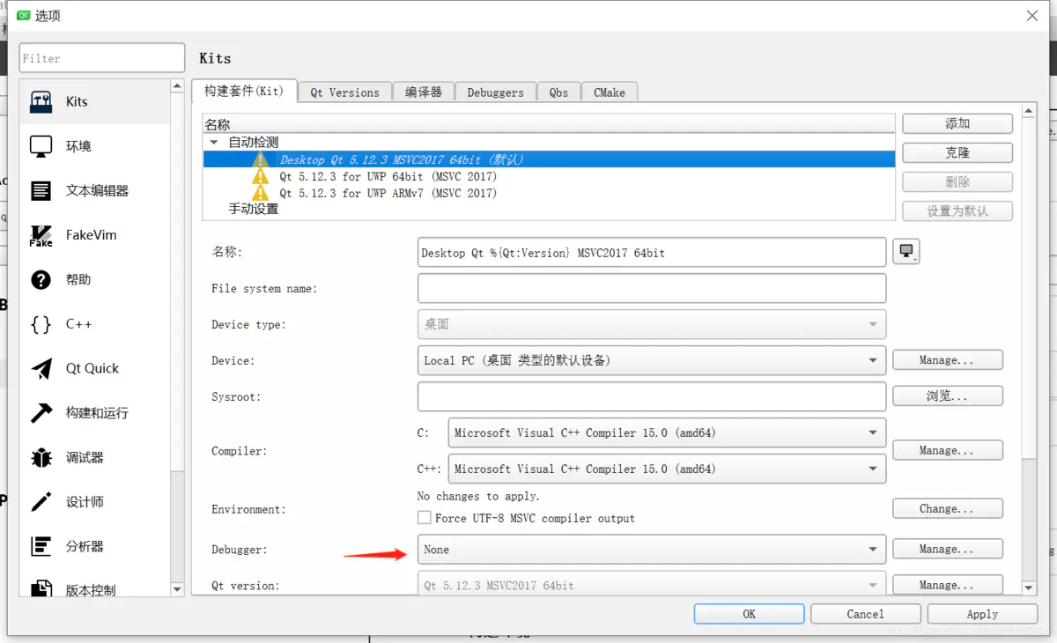Open the Device type dropdown
This screenshot has height=643, width=1057.
[652, 324]
